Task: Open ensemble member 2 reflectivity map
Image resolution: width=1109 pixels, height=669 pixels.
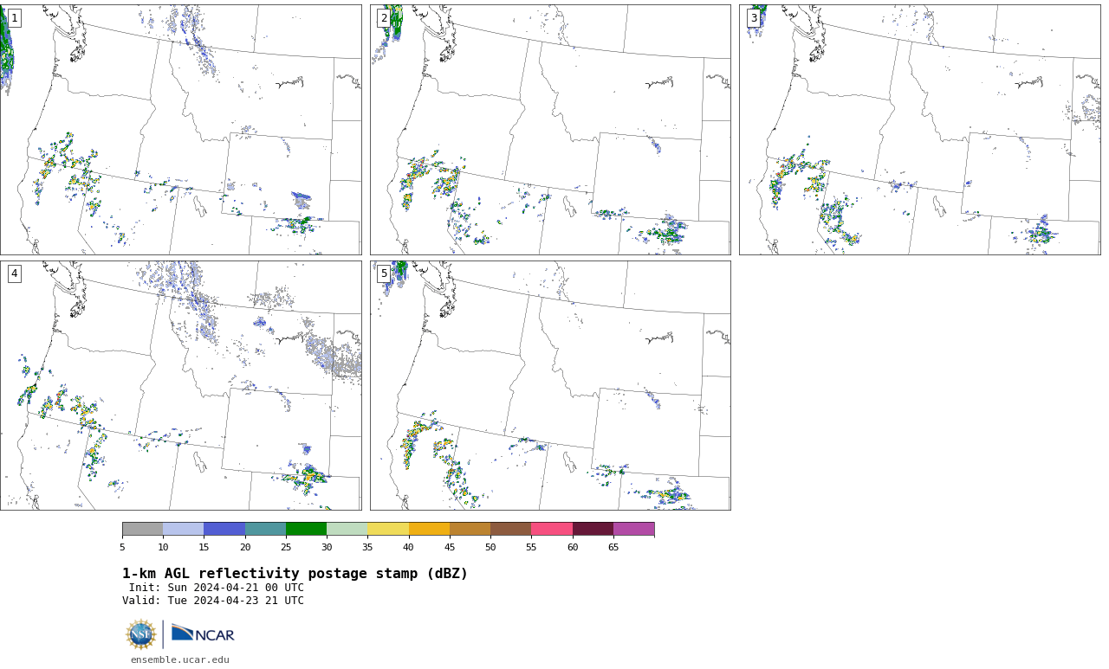Action: (x=550, y=130)
